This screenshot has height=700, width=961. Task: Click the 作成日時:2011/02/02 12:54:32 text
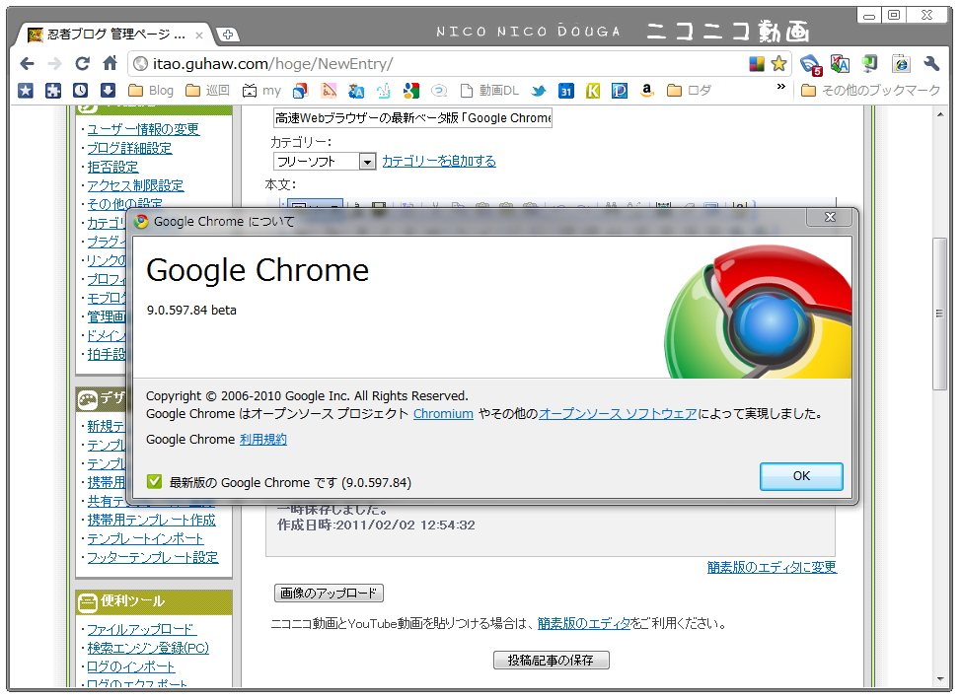(x=376, y=525)
